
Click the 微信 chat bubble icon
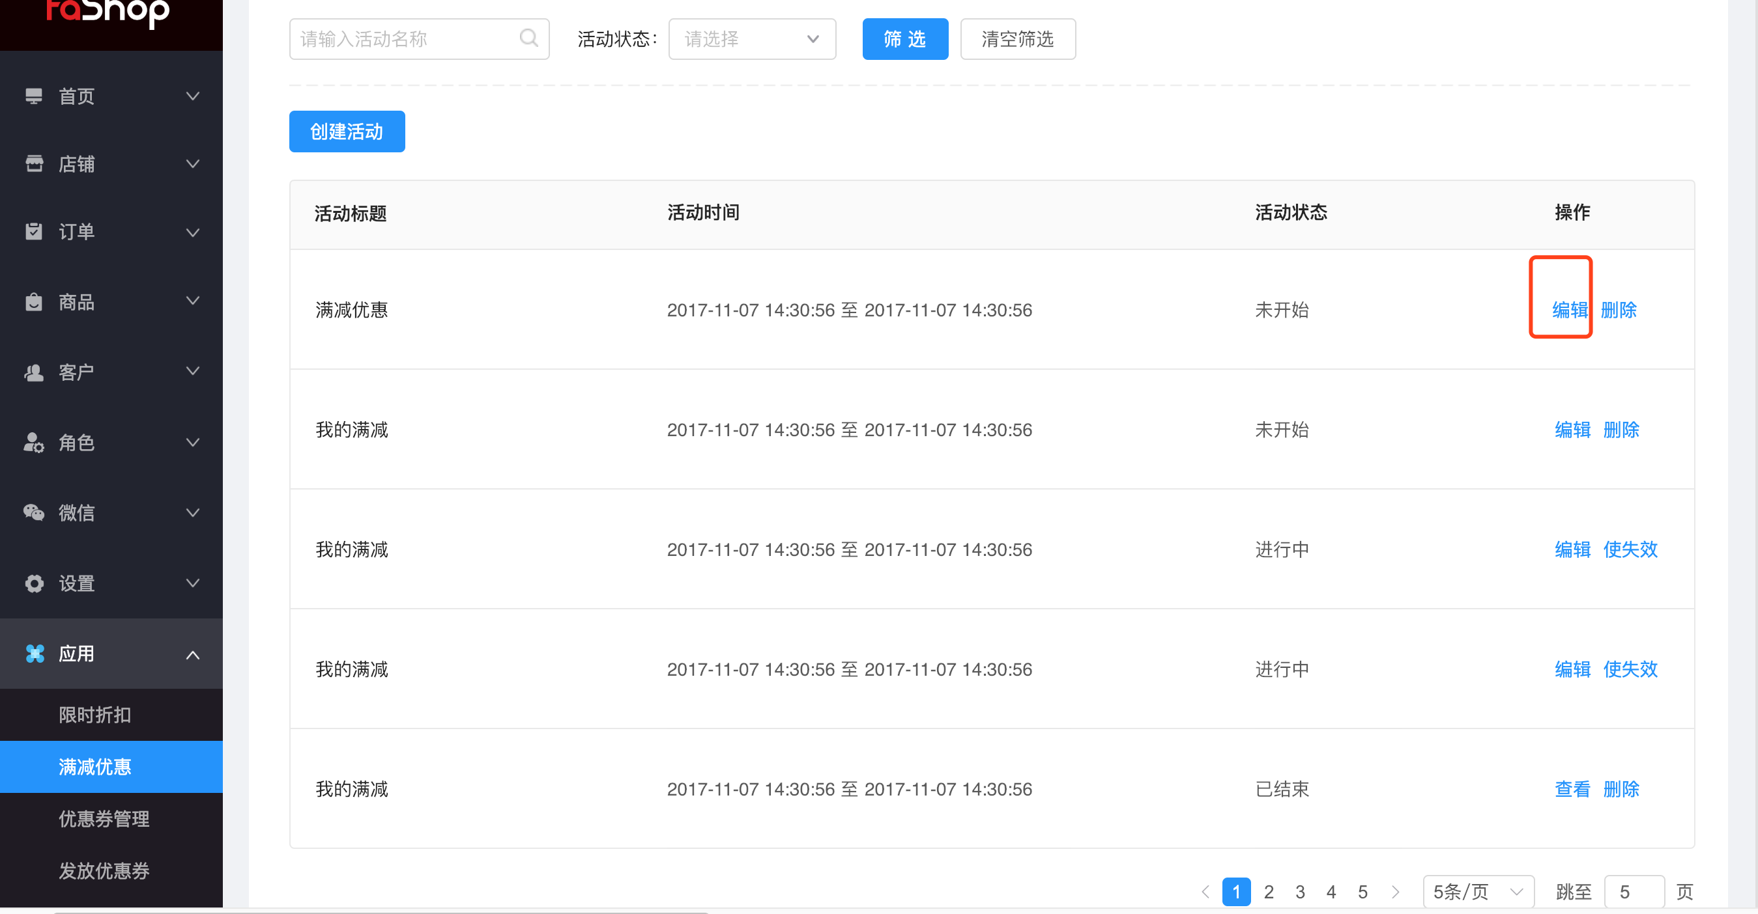click(33, 512)
